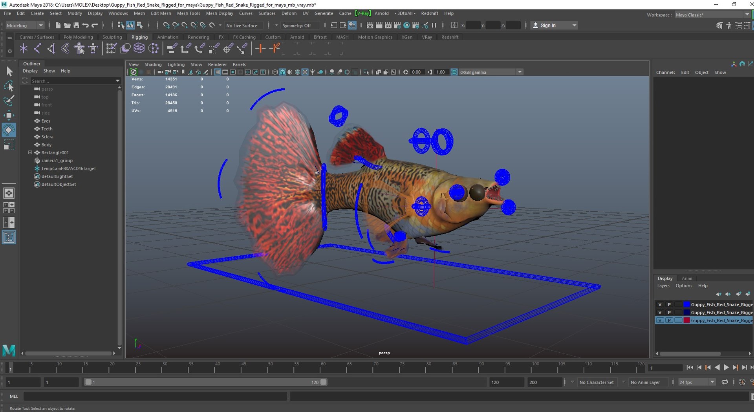Click the Parent Constraint shelf icon
The image size is (754, 412).
click(172, 49)
